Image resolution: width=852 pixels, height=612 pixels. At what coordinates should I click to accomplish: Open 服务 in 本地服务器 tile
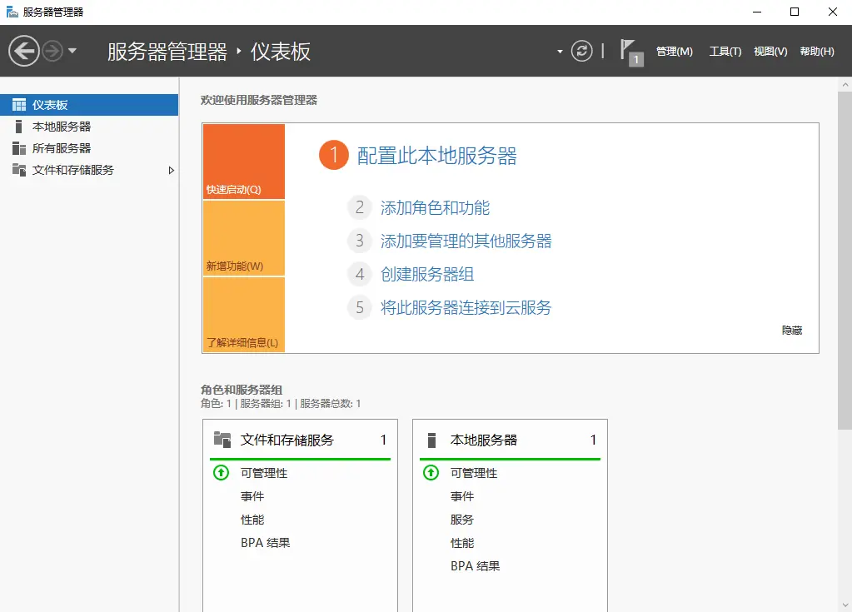coord(462,520)
